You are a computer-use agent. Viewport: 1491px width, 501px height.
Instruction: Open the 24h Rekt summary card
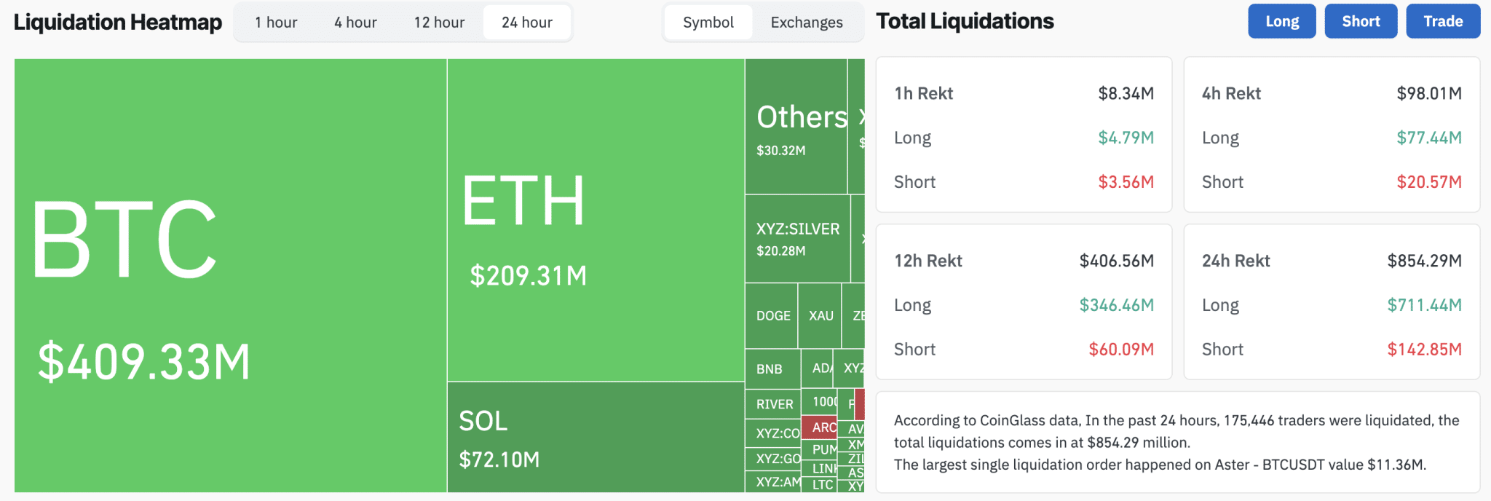coord(1331,301)
